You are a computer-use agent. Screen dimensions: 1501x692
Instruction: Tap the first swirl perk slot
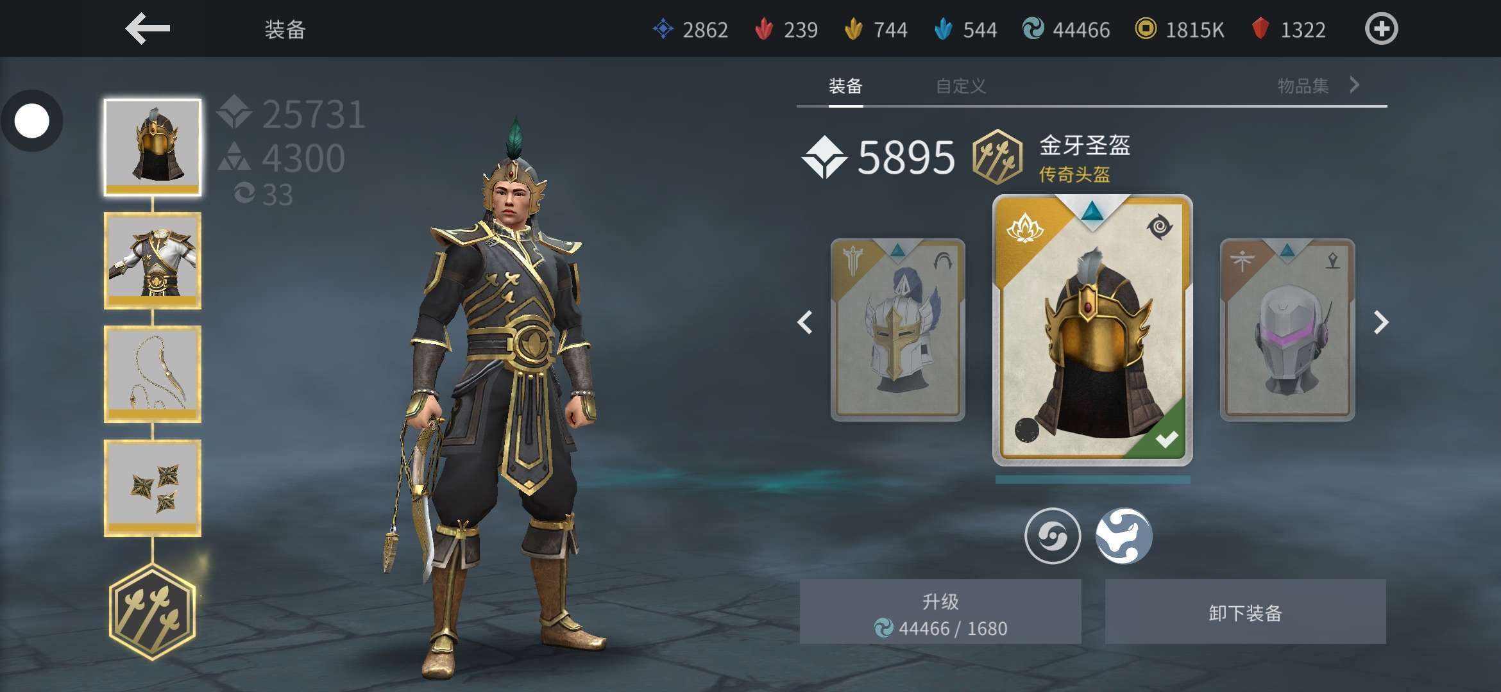(x=1052, y=536)
